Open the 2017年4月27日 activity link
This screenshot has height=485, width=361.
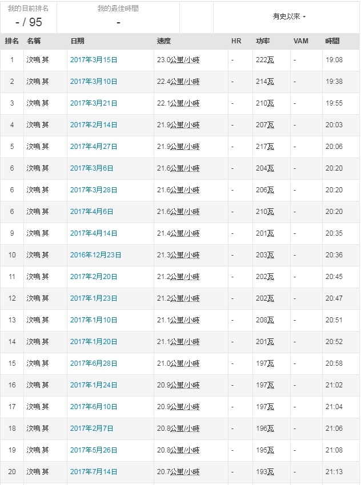pos(94,147)
